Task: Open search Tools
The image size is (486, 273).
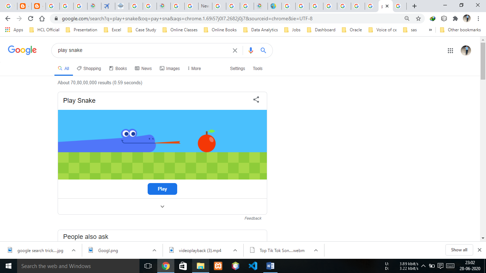Action: pyautogui.click(x=258, y=68)
